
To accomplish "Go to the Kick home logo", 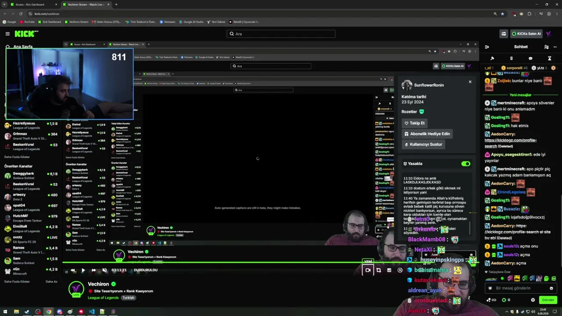I will [x=26, y=34].
